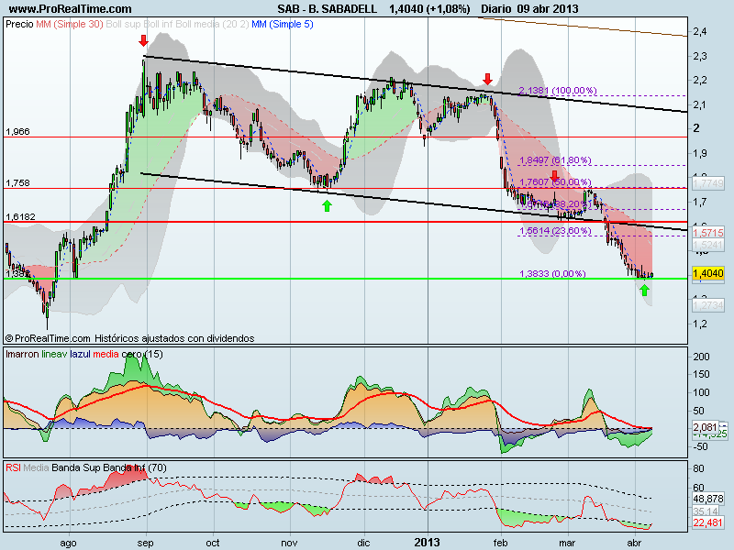Click the 1,2 value on the price axis
The width and height of the screenshot is (734, 550).
coord(700,324)
